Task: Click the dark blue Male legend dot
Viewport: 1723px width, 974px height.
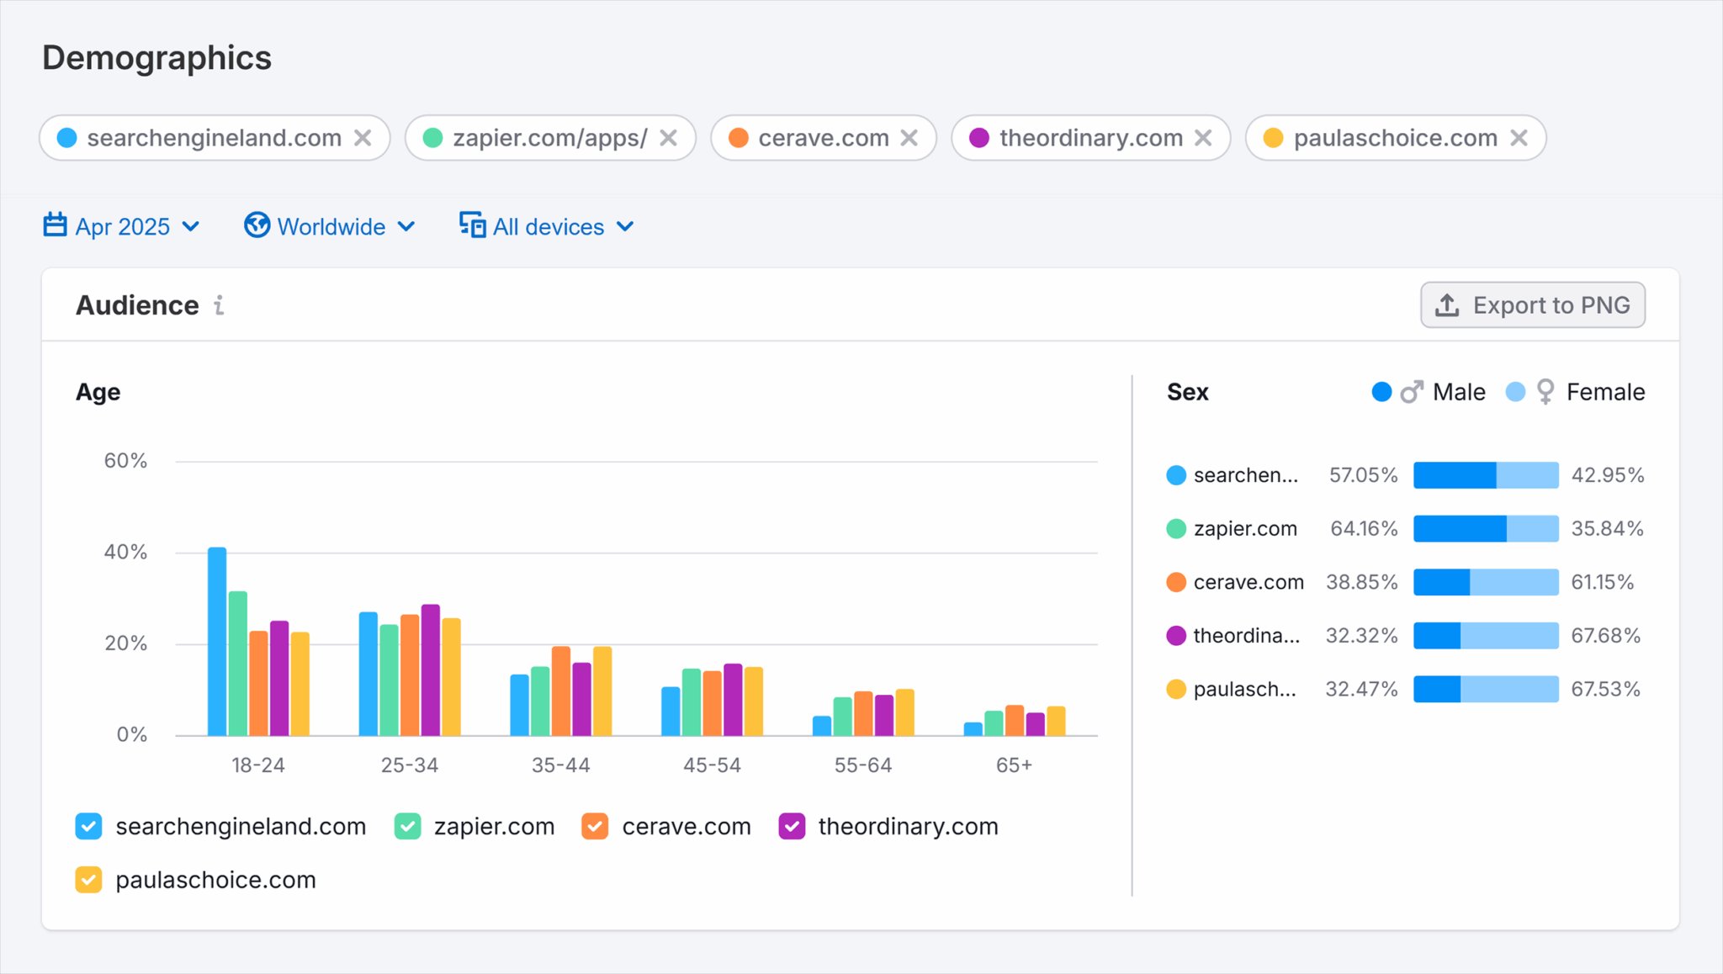Action: click(x=1381, y=392)
